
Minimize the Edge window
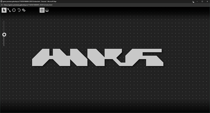[x=197, y=2]
